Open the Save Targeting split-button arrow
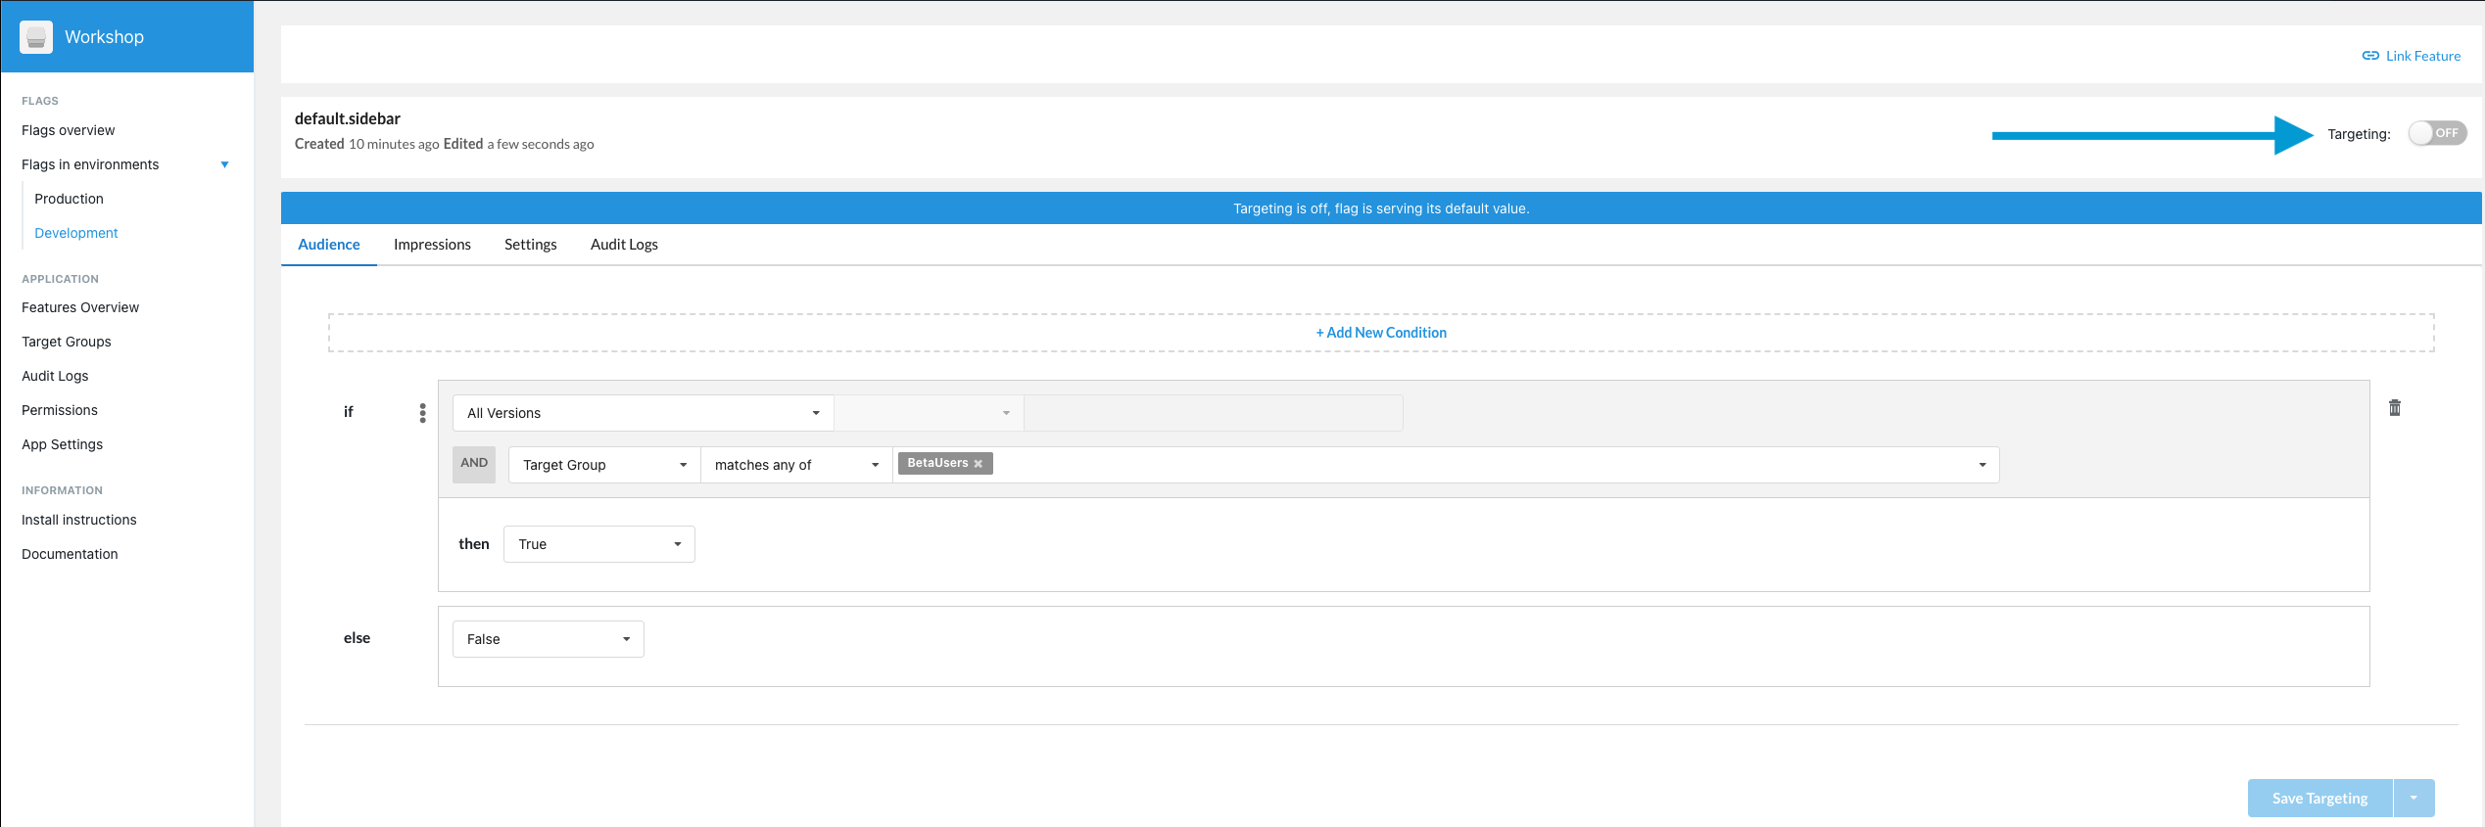The height and width of the screenshot is (827, 2485). [x=2414, y=798]
